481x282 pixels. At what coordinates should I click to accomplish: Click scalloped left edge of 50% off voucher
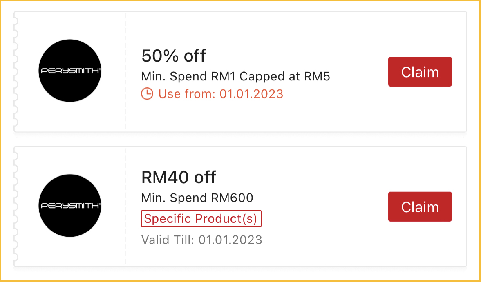[x=16, y=71]
